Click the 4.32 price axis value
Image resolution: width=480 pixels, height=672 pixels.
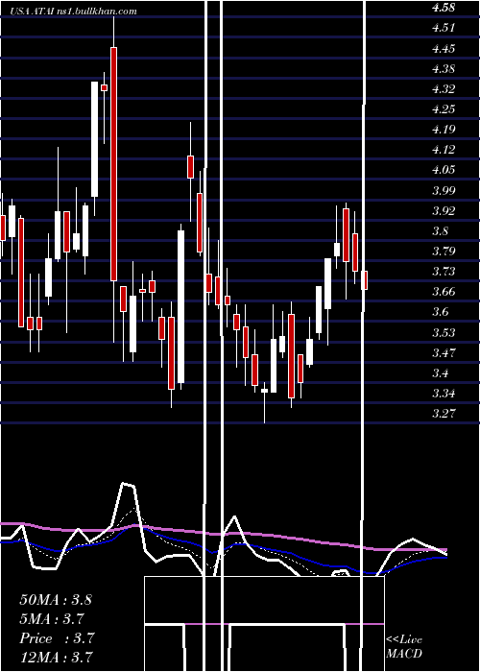pos(444,89)
